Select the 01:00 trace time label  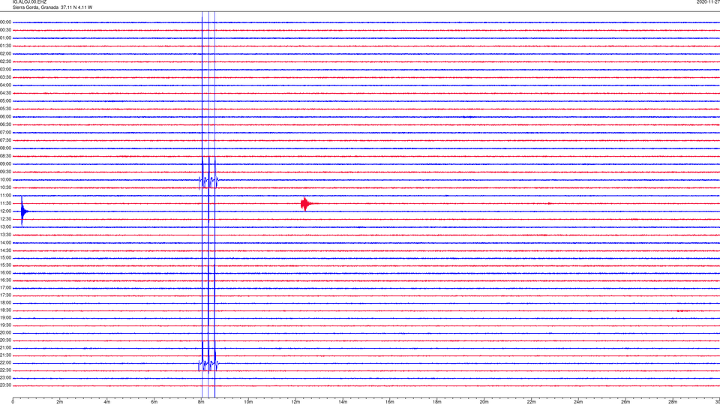tap(5, 37)
